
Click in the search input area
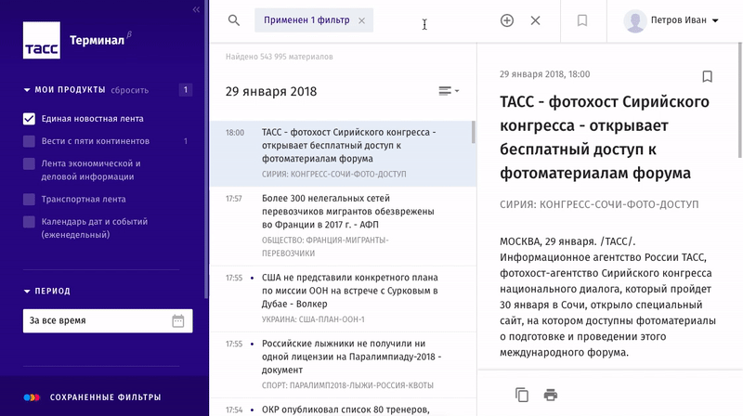point(434,20)
